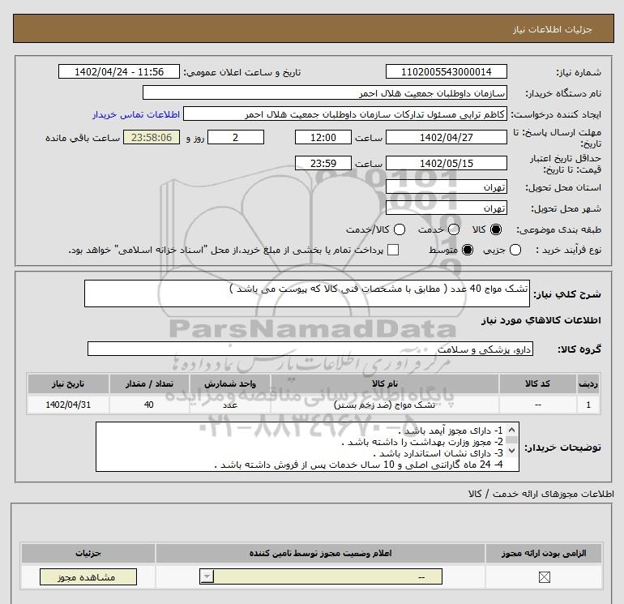Click تعداد / مقدار column header

(149, 383)
